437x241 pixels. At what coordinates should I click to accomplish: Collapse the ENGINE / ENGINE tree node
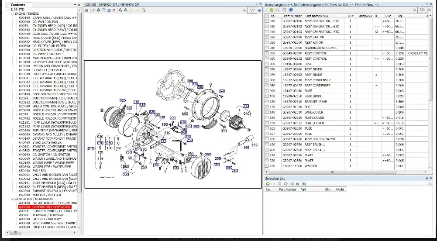point(13,14)
